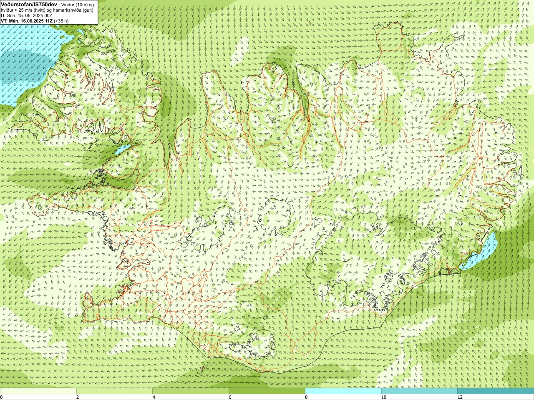Viewport: 534px width, 400px height.
Task: Click the 'IT: Sun. 15. 06. 2025 00Z' line
Action: [27, 15]
